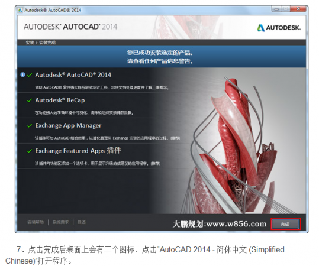Open the 自述 readme link
Screen dimensions: 319x266
[x=82, y=222]
